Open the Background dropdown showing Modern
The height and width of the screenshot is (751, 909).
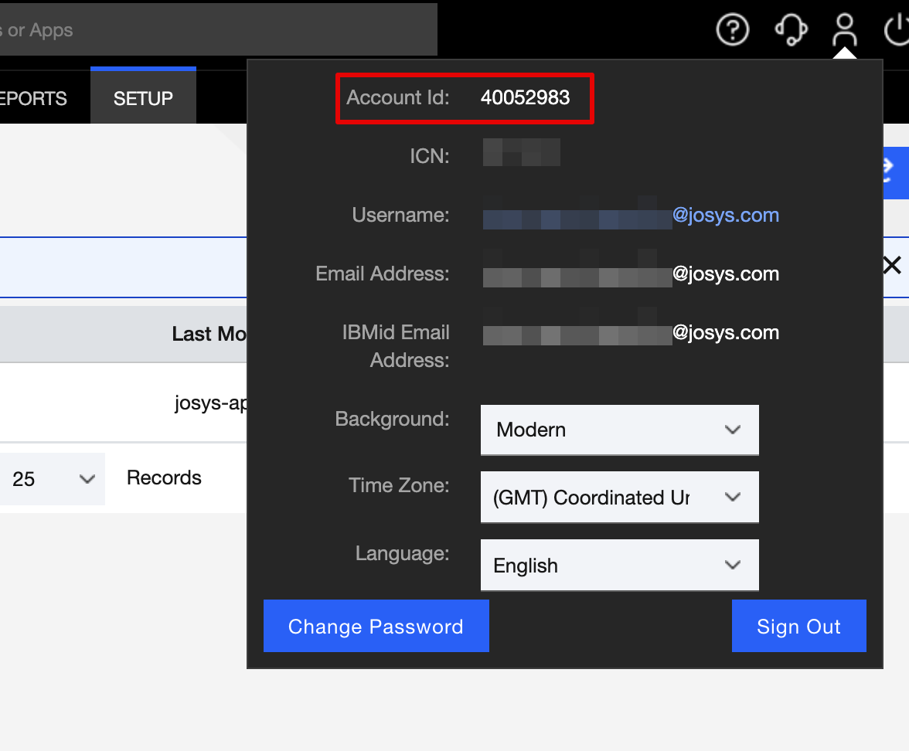point(619,430)
